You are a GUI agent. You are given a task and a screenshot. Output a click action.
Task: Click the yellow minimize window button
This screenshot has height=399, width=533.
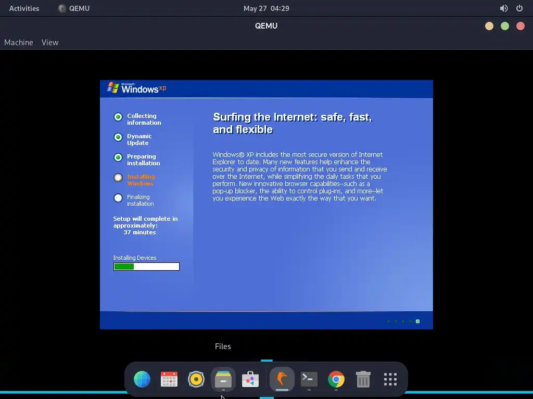coord(489,26)
